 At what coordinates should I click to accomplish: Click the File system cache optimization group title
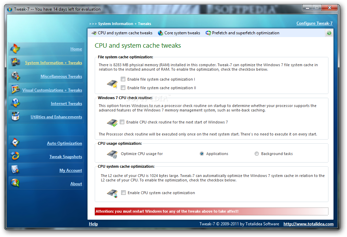pyautogui.click(x=126, y=57)
